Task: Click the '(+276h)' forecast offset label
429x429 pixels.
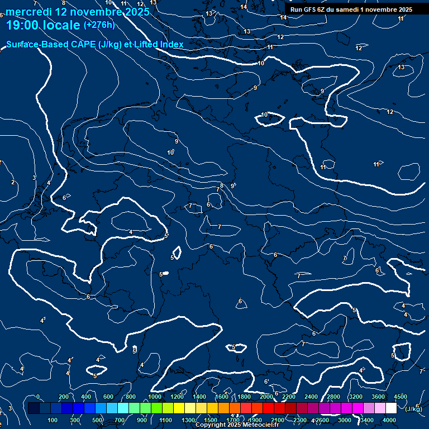Action: click(99, 25)
